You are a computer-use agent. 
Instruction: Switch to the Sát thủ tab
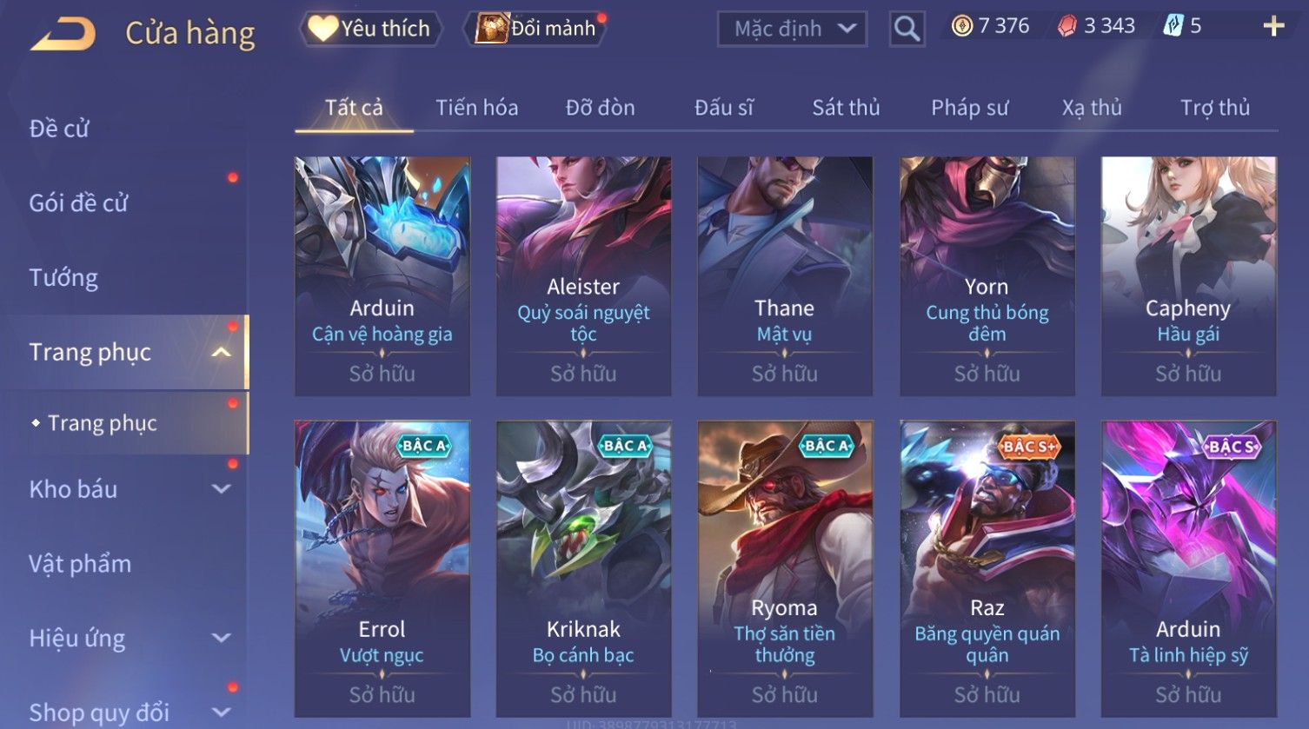point(846,108)
